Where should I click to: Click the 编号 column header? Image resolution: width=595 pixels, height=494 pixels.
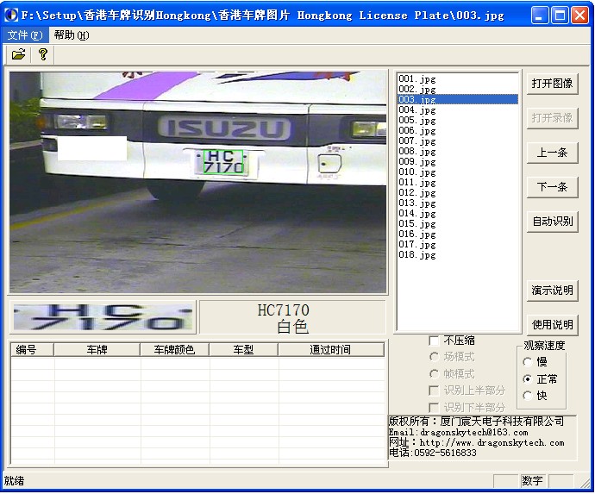coord(32,349)
